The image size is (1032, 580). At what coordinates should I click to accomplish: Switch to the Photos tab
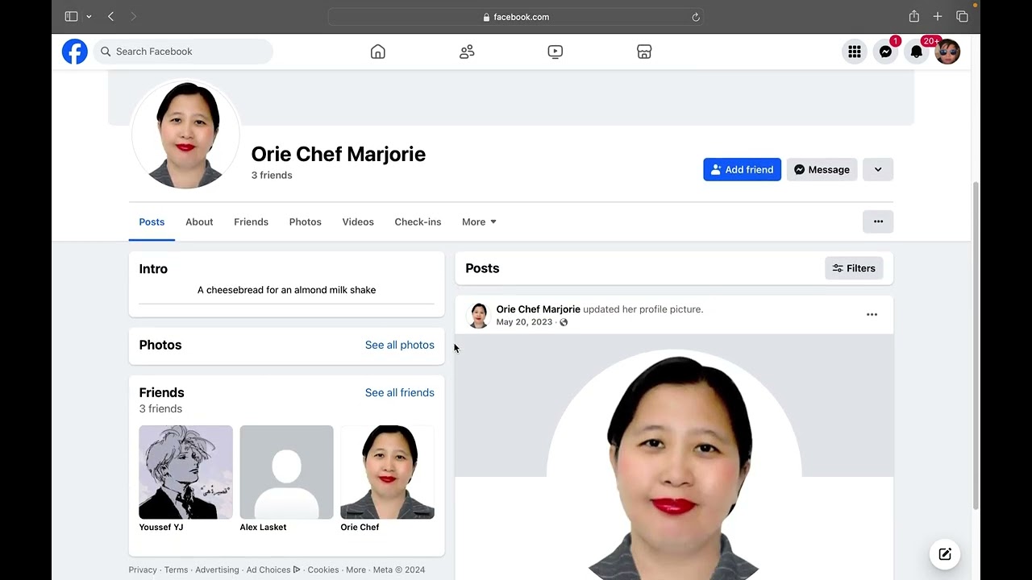point(306,222)
